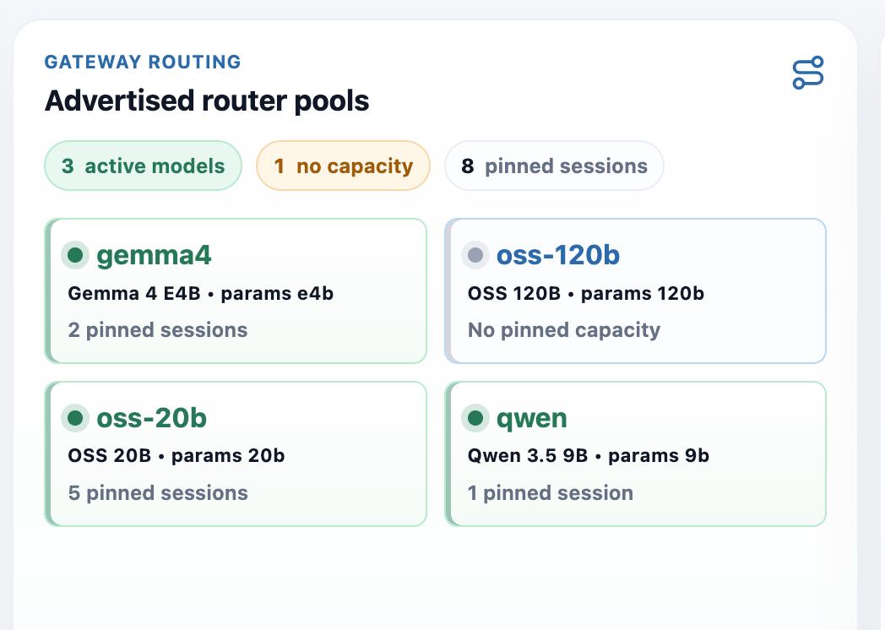
Task: Click the oss-120b gray status dot
Action: (x=475, y=255)
